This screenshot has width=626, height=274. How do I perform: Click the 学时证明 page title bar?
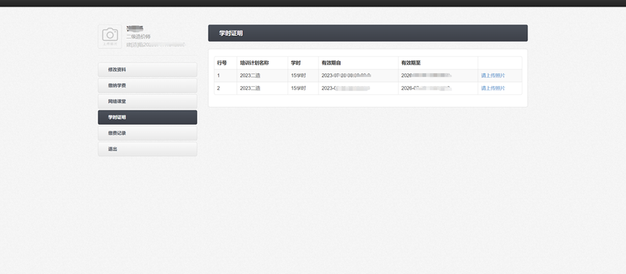tap(368, 33)
